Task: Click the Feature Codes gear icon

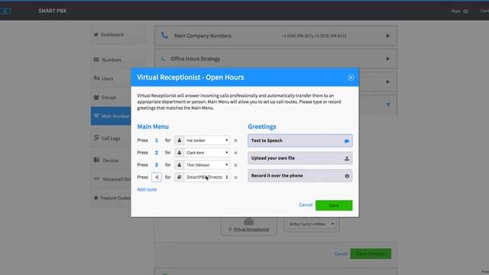Action: (x=96, y=198)
